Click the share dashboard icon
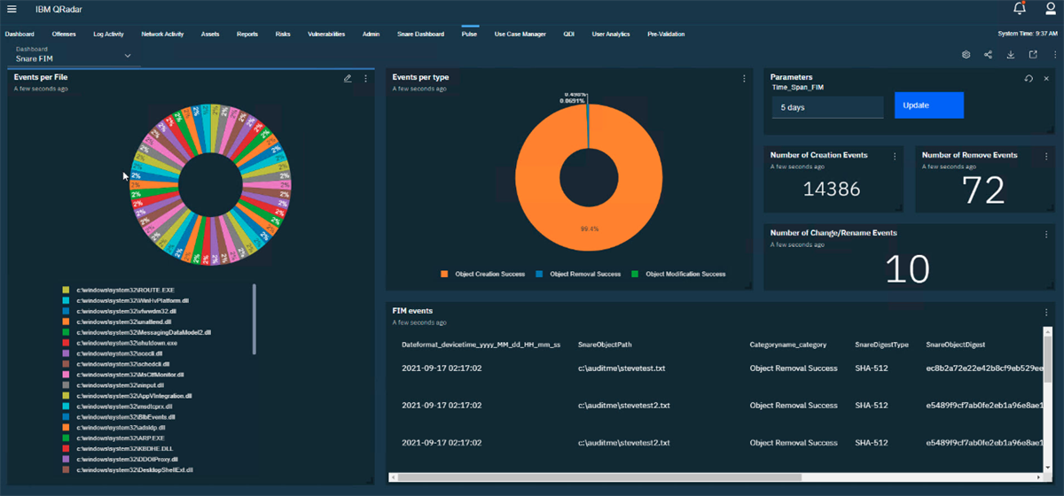Viewport: 1064px width, 496px height. point(989,55)
